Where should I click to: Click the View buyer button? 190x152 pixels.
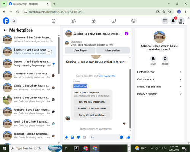pyautogui.click(x=80, y=51)
